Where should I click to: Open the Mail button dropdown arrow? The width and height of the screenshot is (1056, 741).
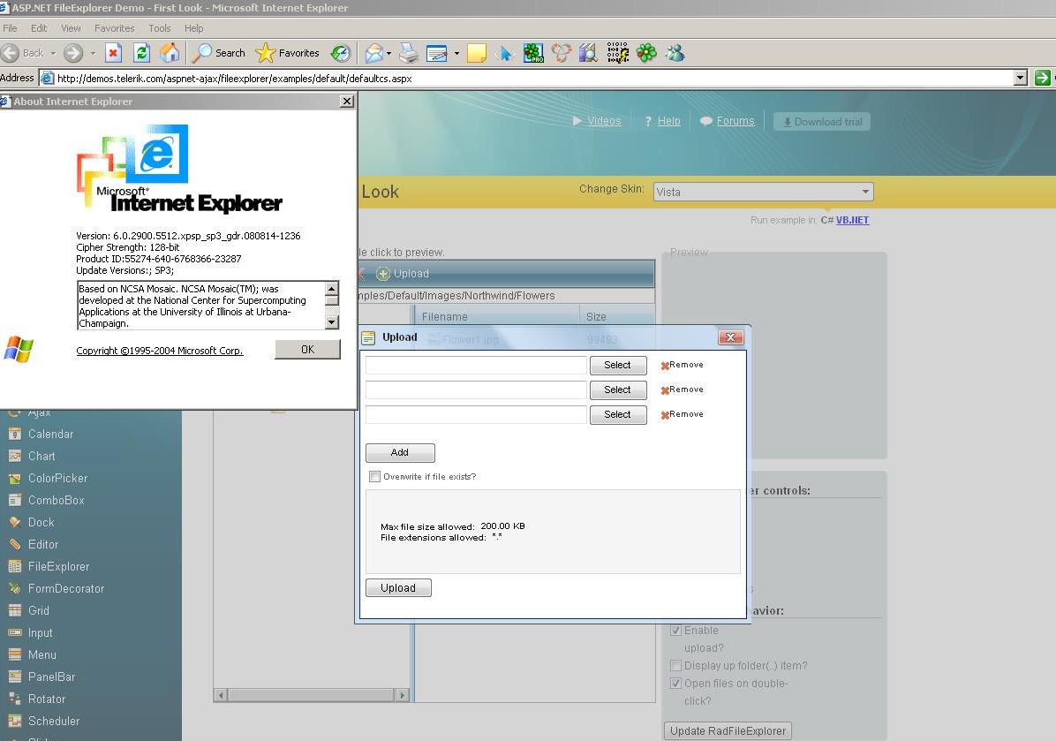coord(389,52)
